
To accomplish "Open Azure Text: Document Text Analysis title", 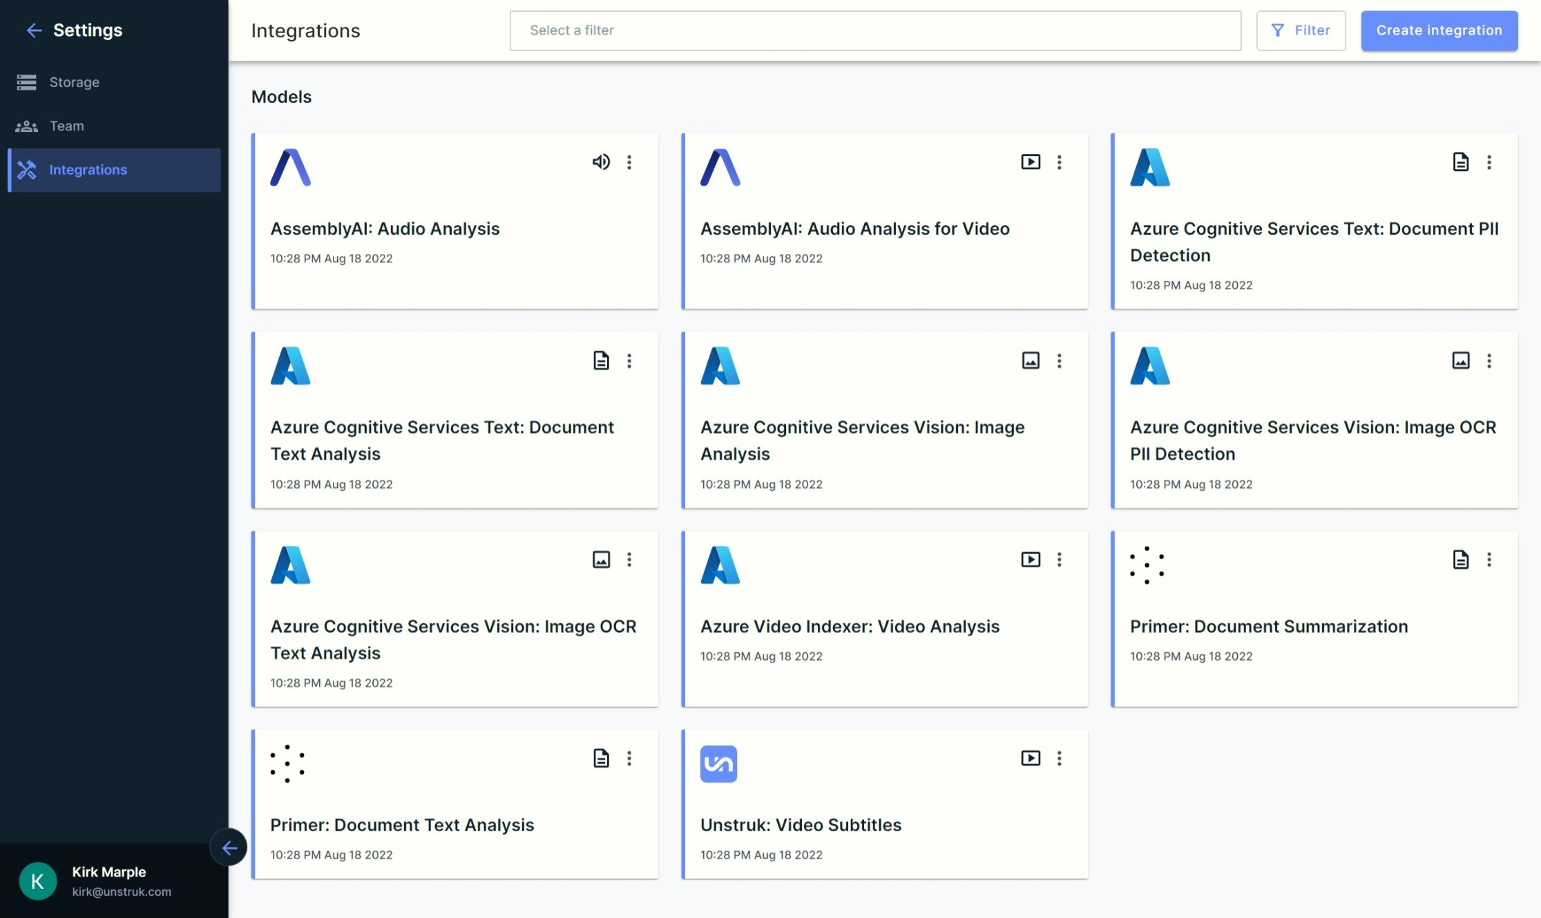I will (442, 440).
